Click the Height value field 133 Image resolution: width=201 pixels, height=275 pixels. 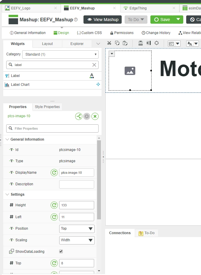77,205
